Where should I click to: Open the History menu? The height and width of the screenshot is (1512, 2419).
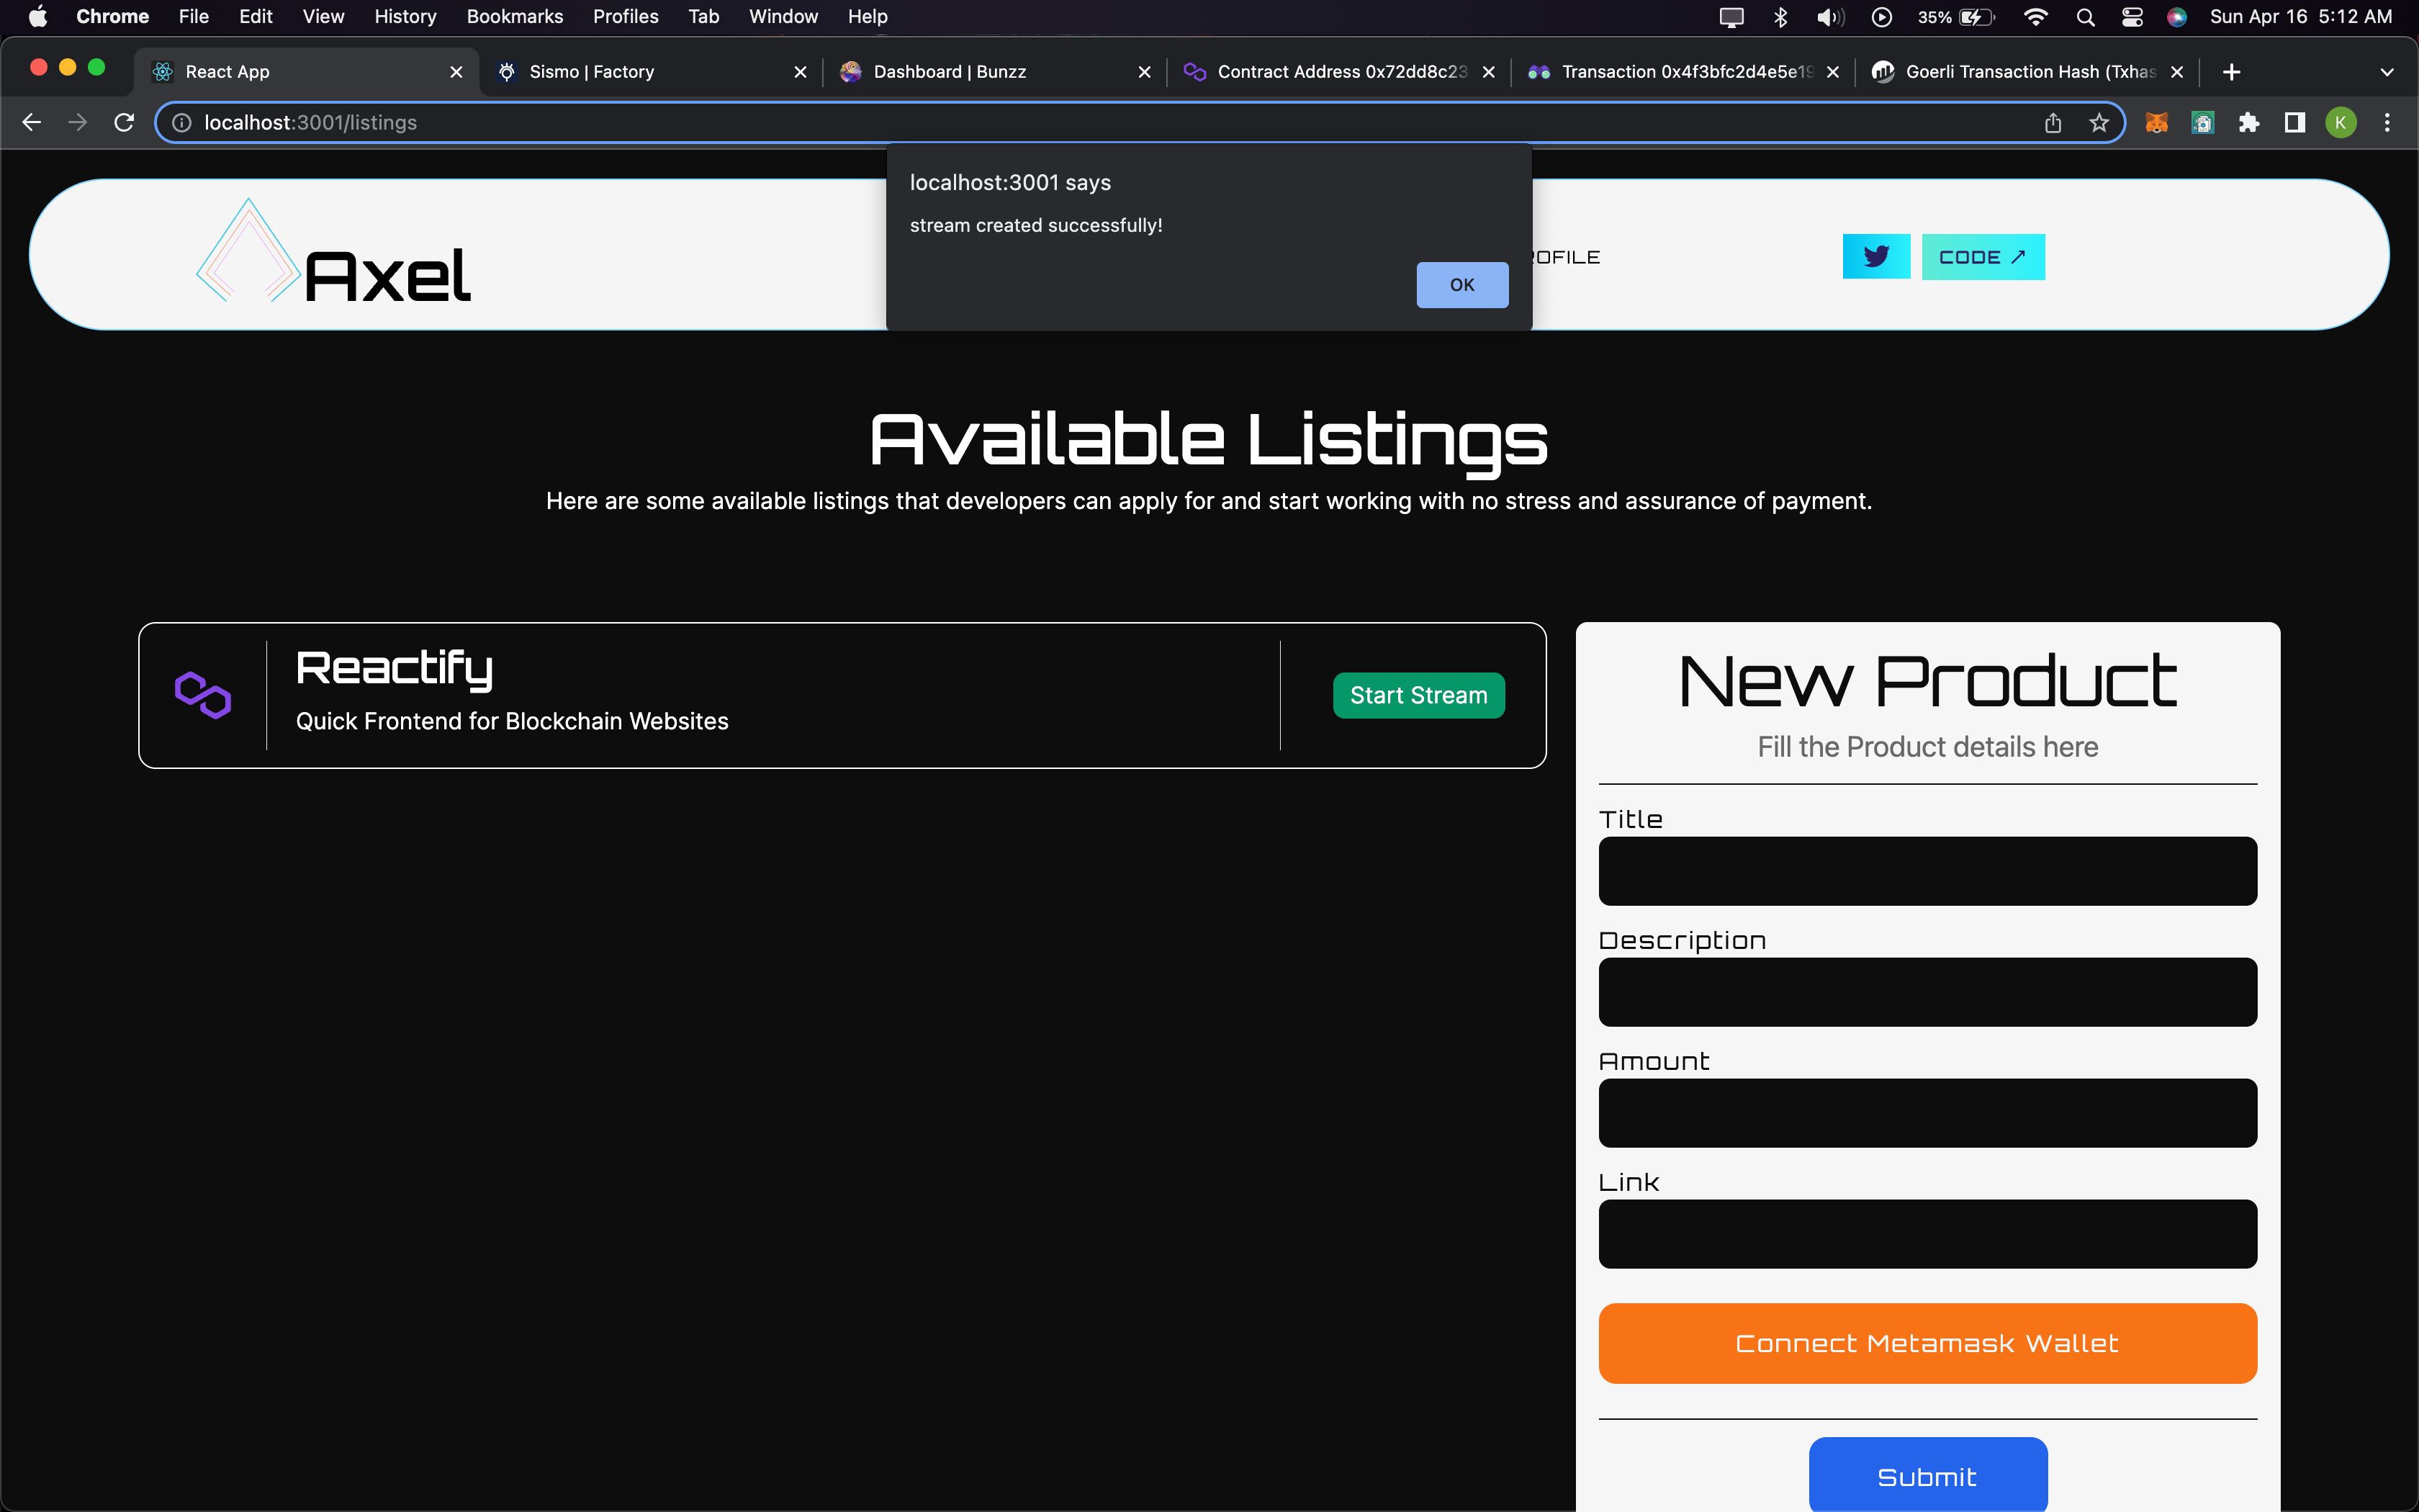(x=405, y=16)
